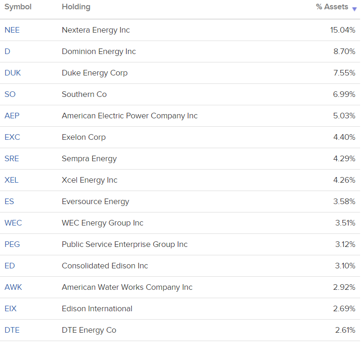Open the ES ticker link
The width and height of the screenshot is (361, 342).
[9, 201]
